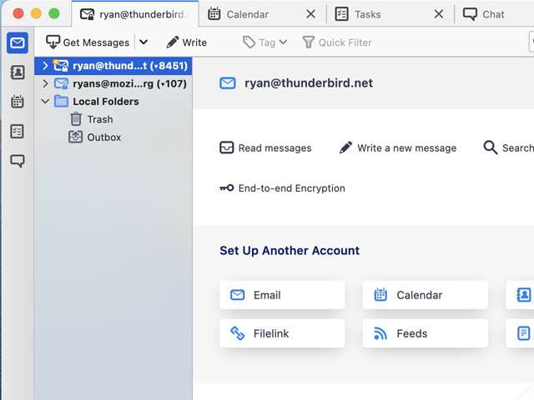Click the envelope icon beside ryan@thunderbird.net heading

228,83
